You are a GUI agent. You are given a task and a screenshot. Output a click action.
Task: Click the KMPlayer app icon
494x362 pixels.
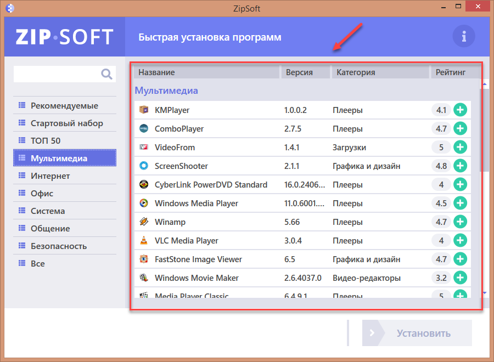click(144, 110)
